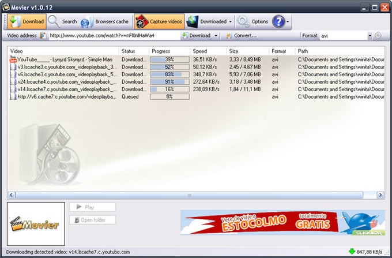The height and width of the screenshot is (258, 392).
Task: Minimize the Movier window
Action: pos(364,8)
